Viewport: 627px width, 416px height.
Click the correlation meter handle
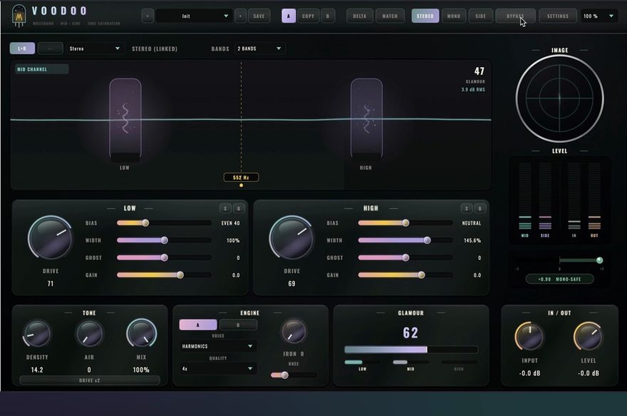tap(599, 261)
